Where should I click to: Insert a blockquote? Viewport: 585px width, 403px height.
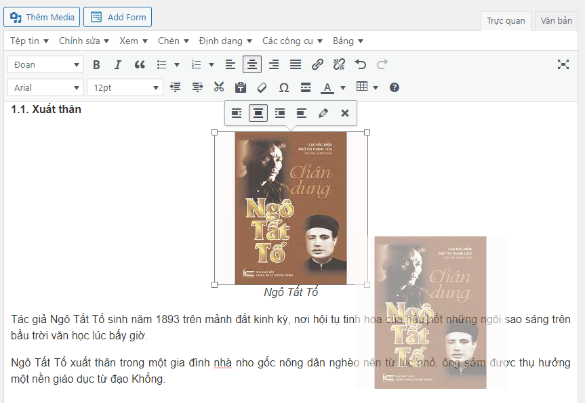pos(140,64)
